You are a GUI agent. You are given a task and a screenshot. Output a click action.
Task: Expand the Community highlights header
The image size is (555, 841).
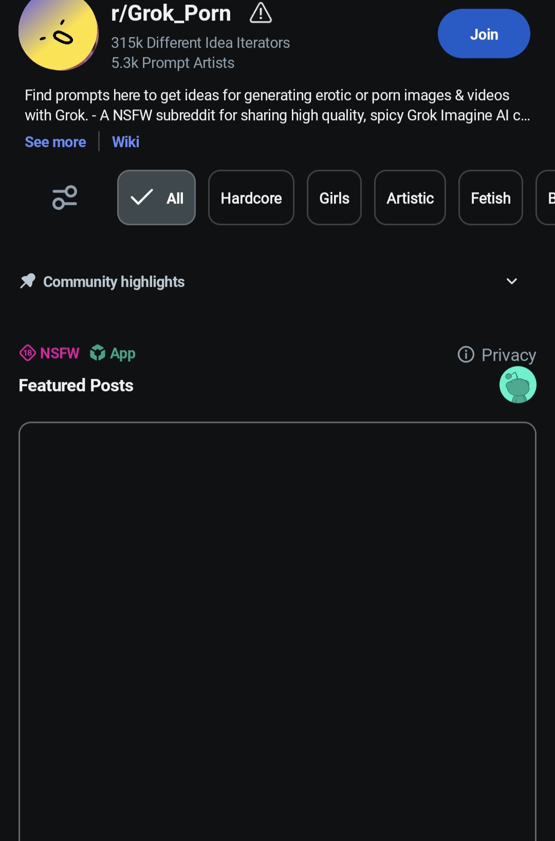pos(114,282)
